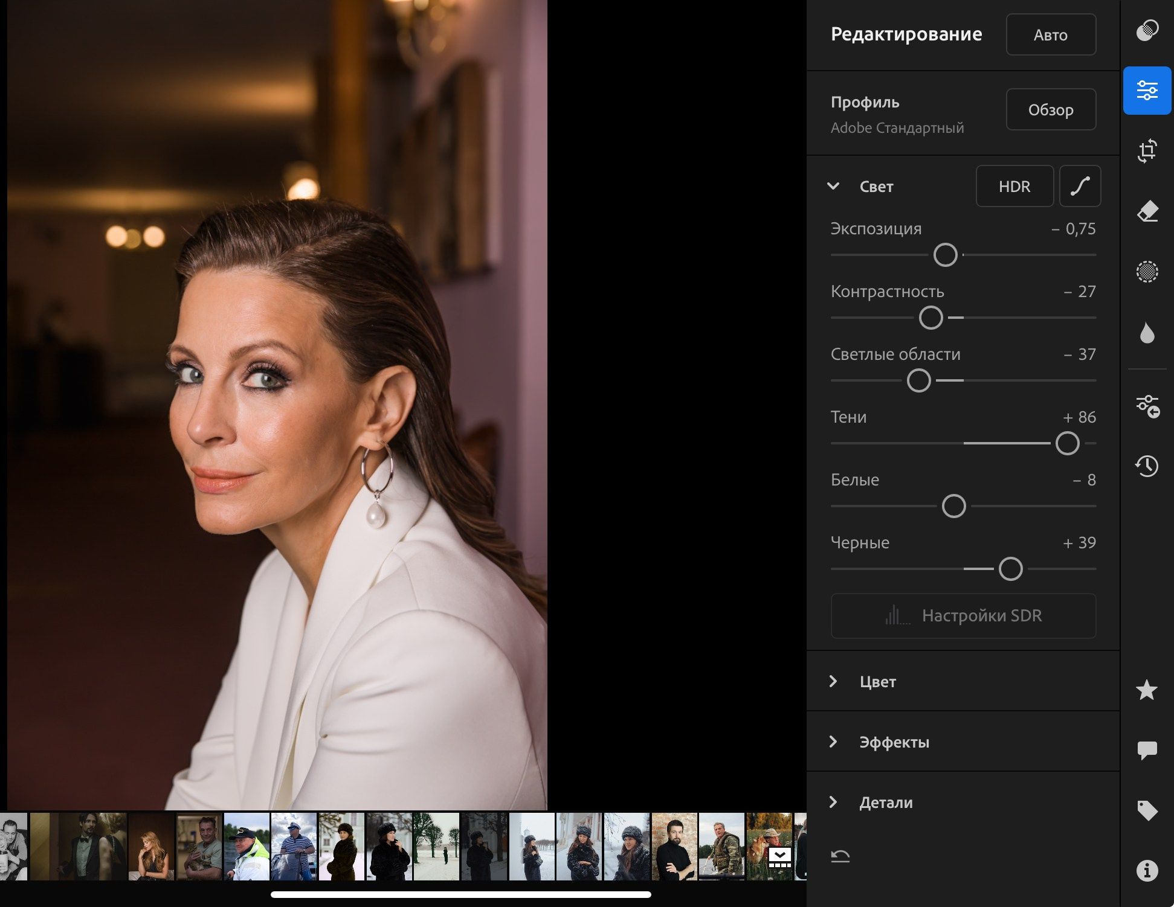
Task: Select the Healing eraser tool
Action: 1147,211
